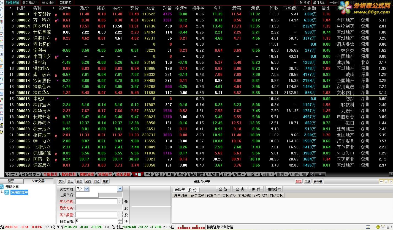This screenshot has width=393, height=230.
Task: Click the yellow round status bar icon
Action: point(378,227)
